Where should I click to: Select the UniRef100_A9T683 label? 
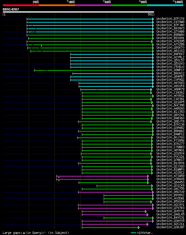(x=170, y=83)
